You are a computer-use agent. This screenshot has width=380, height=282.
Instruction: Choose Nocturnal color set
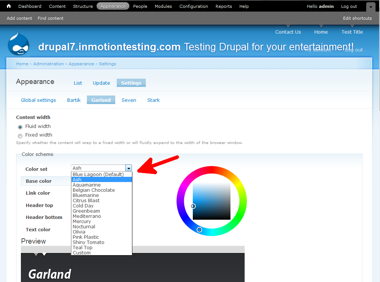pos(101,226)
